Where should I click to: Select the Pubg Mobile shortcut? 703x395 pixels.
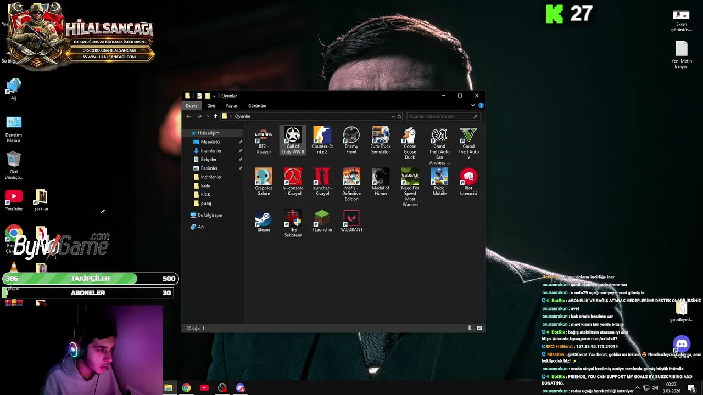(439, 182)
